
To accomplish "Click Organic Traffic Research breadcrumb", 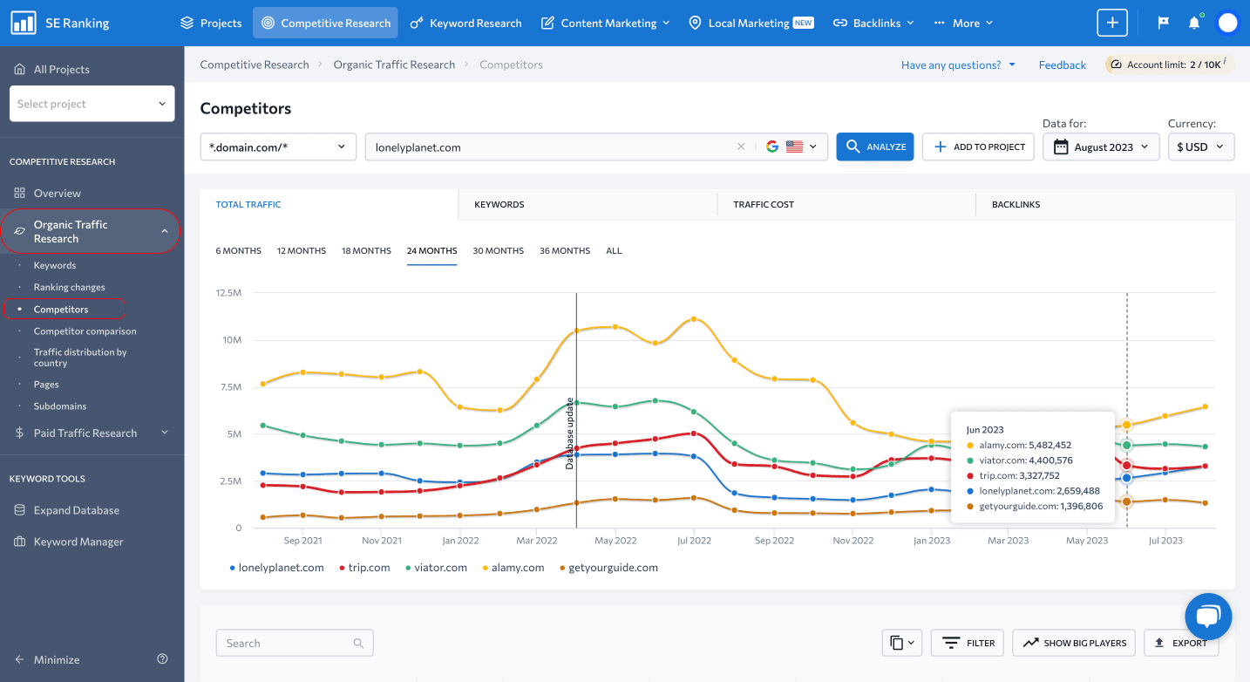I will [x=394, y=65].
